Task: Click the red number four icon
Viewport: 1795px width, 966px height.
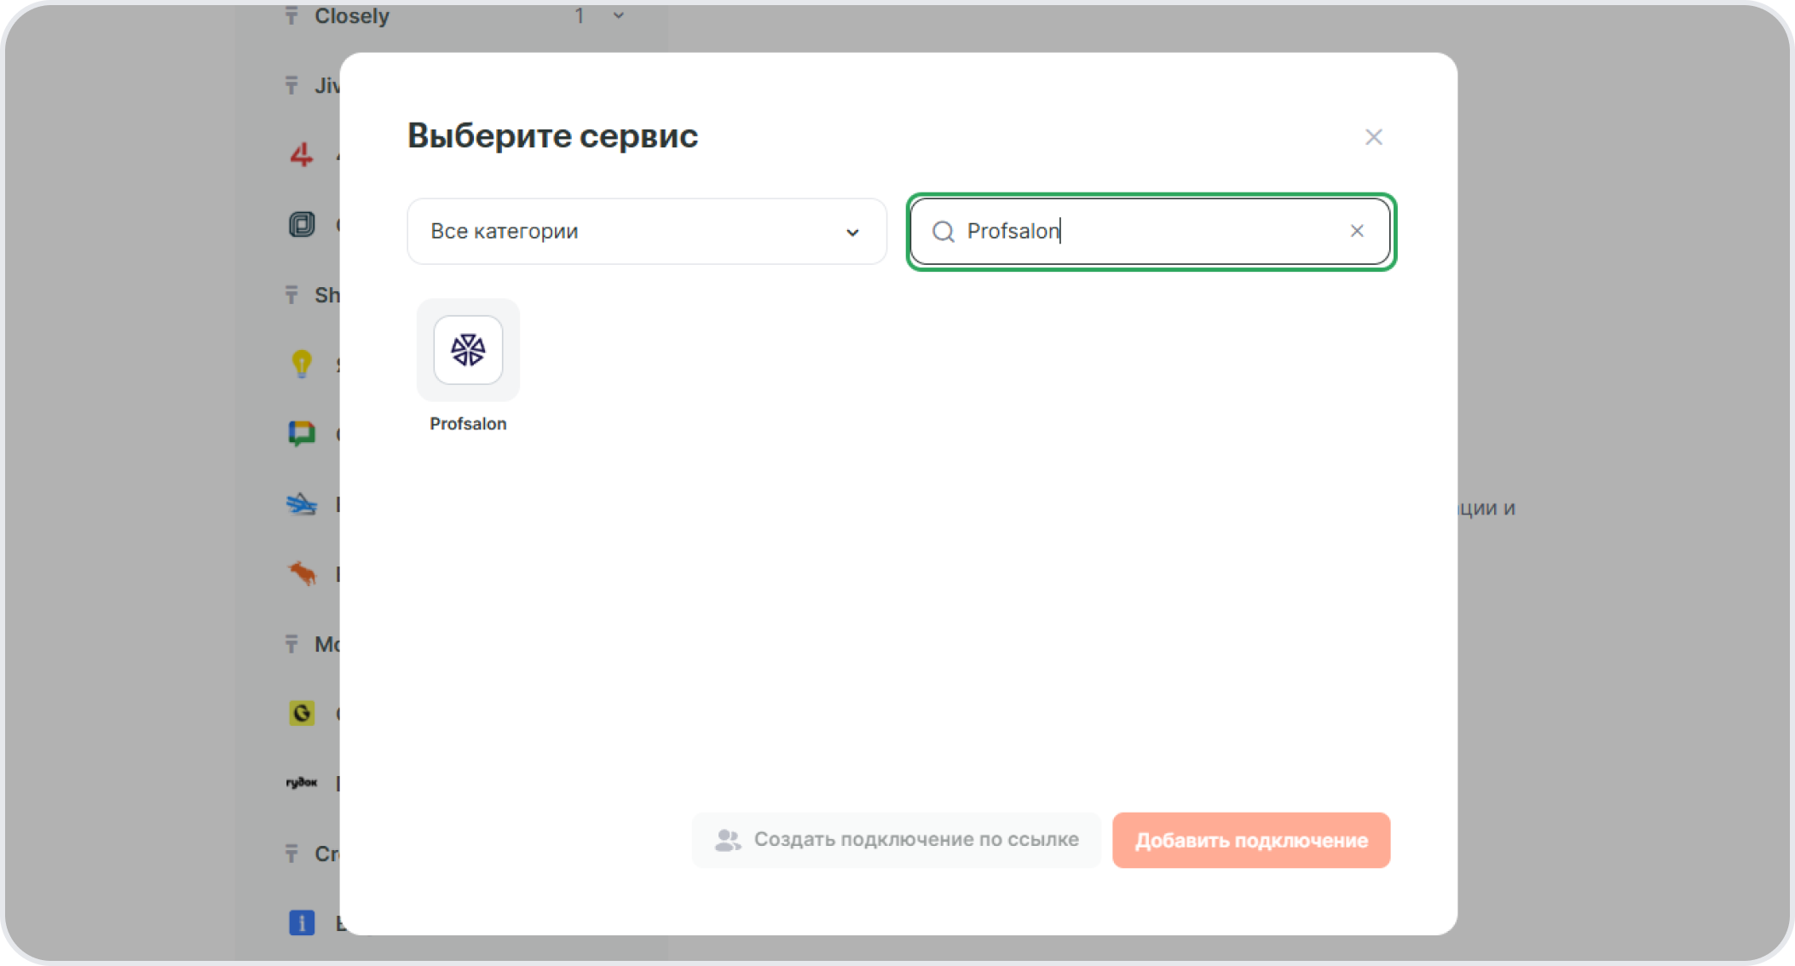Action: 301,155
